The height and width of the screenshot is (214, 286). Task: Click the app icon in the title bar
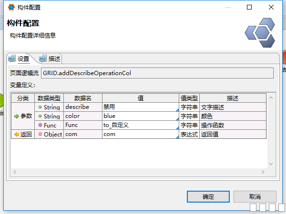pos(11,8)
